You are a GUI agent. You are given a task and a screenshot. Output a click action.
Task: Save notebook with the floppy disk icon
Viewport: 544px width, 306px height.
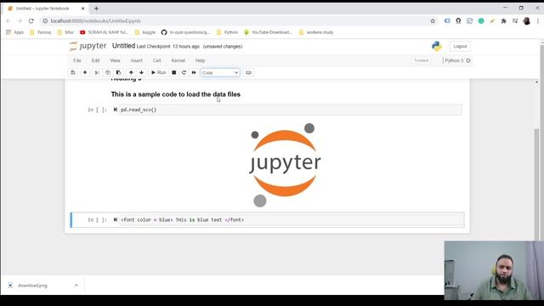coord(73,72)
